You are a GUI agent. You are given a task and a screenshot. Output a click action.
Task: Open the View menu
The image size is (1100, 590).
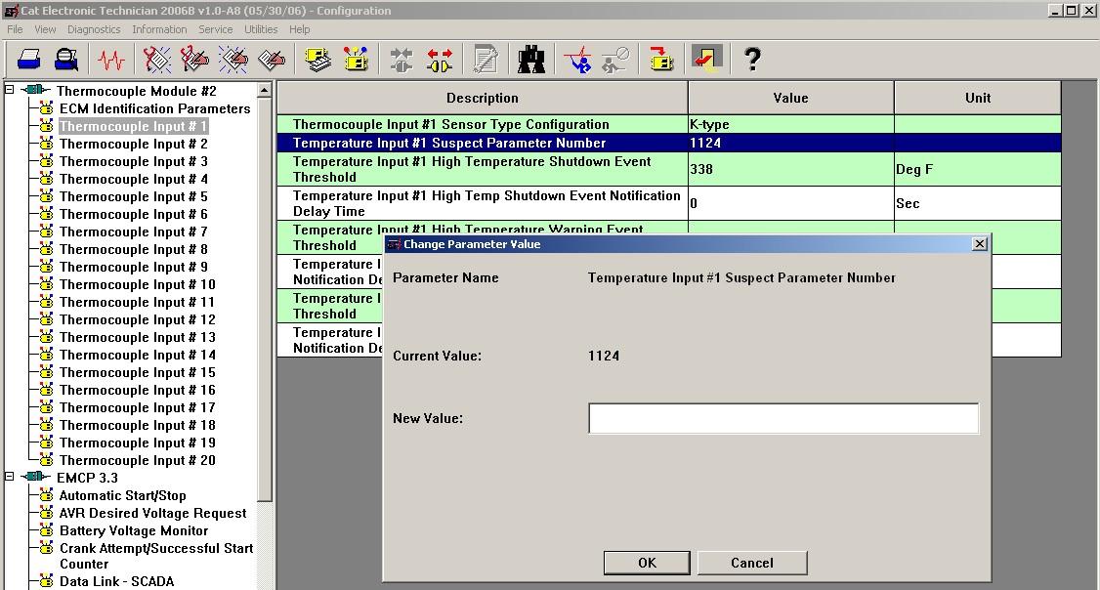[45, 29]
